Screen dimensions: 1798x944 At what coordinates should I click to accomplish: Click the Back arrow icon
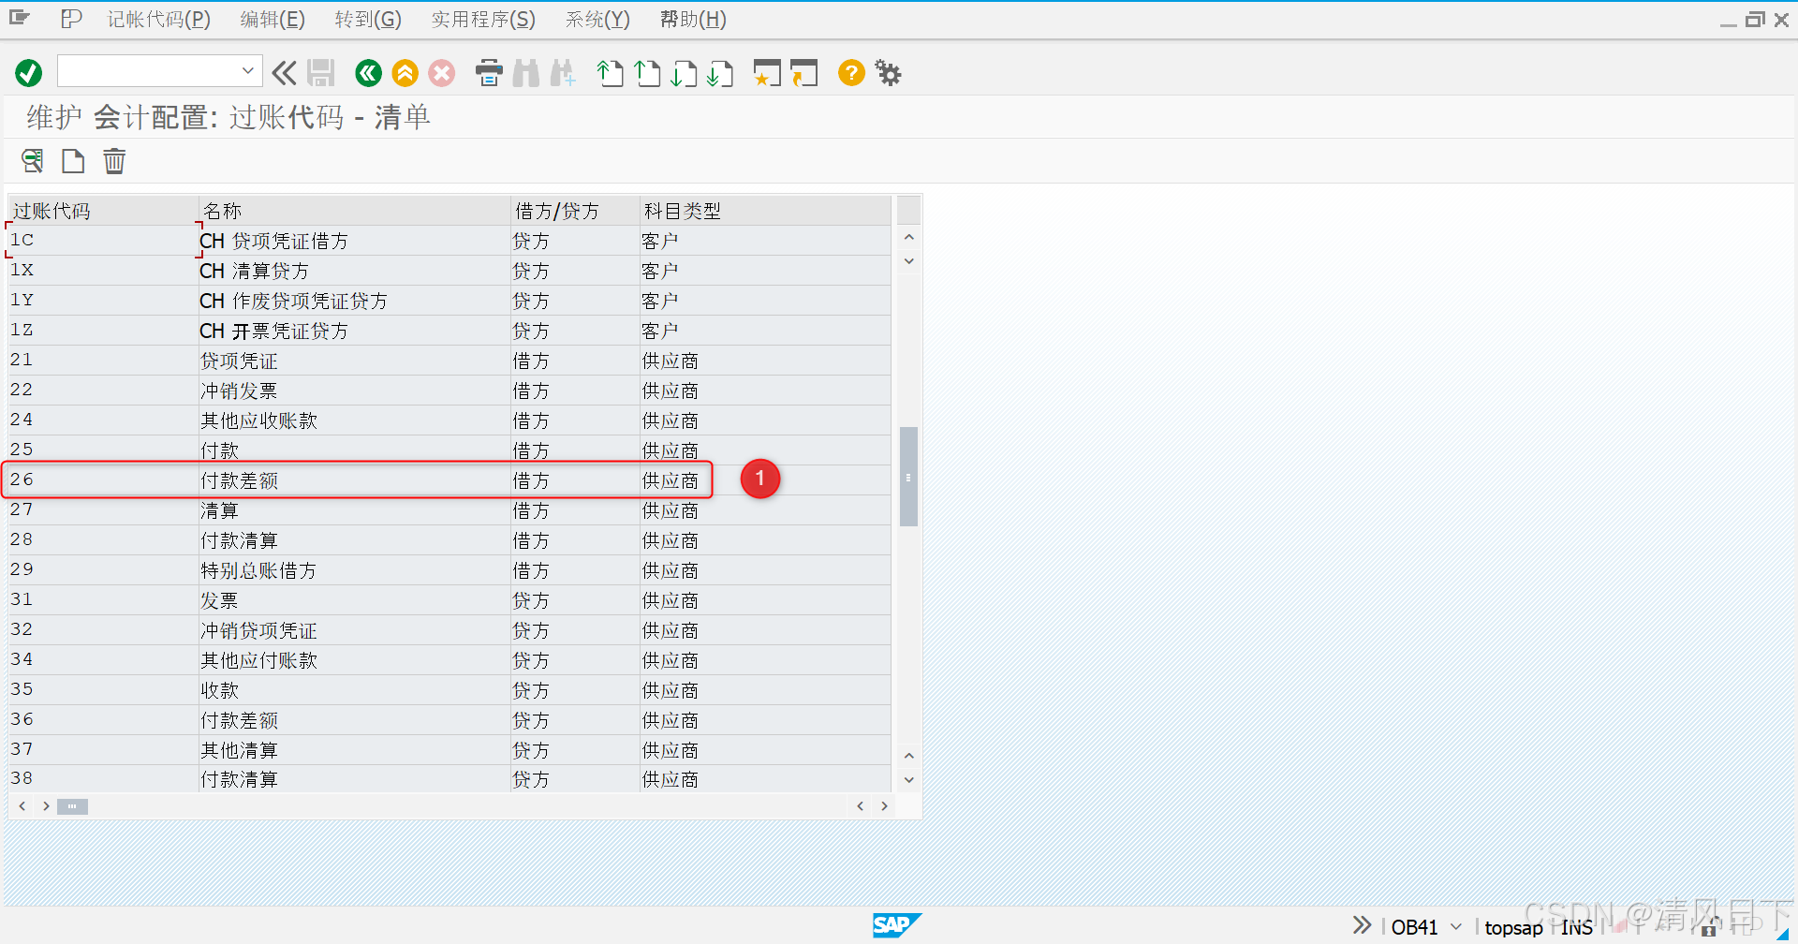(367, 72)
